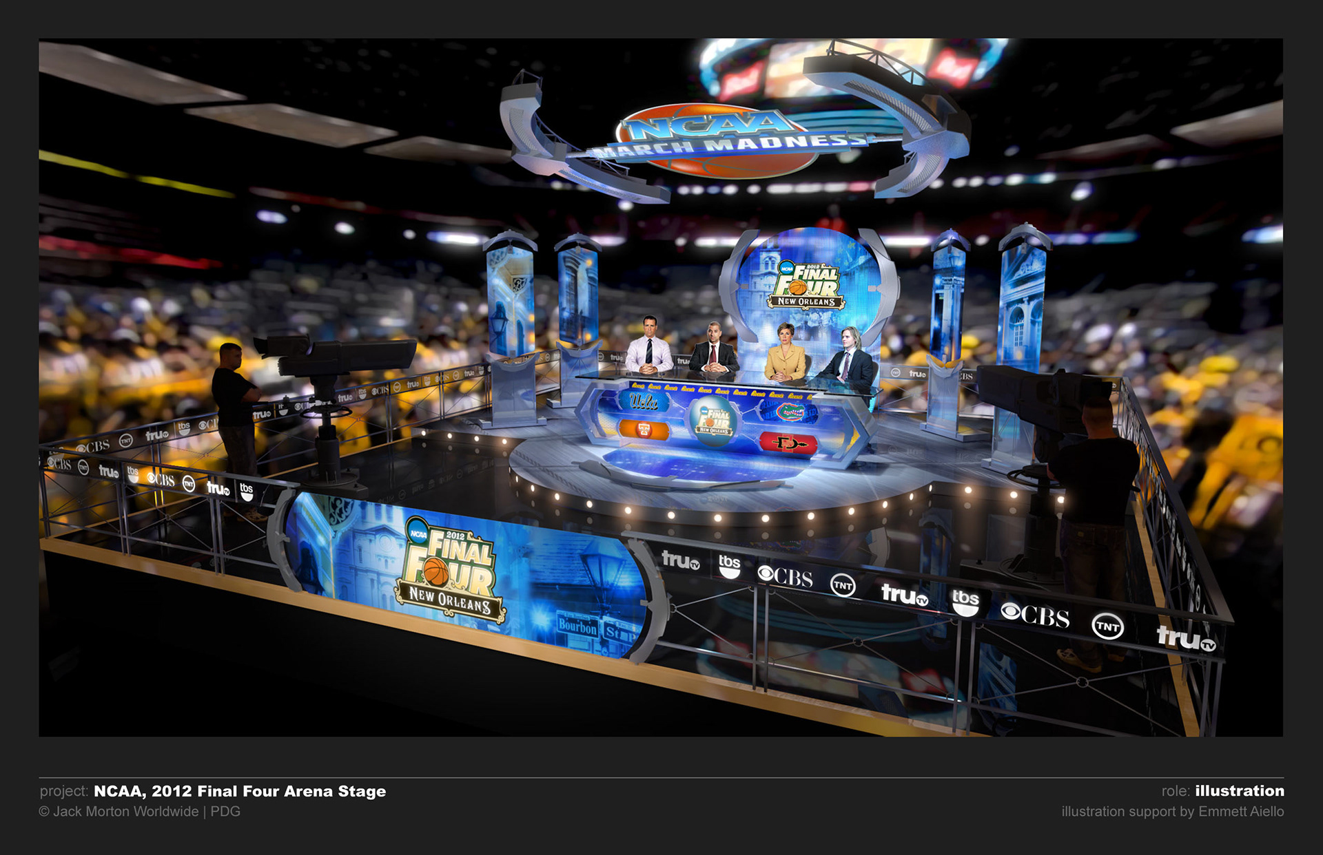Click the Emmett Aiello illustration support credit
Screen dimensions: 1323x855
point(1172,812)
